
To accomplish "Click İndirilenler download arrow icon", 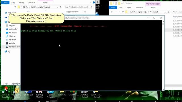I will tap(7, 29).
